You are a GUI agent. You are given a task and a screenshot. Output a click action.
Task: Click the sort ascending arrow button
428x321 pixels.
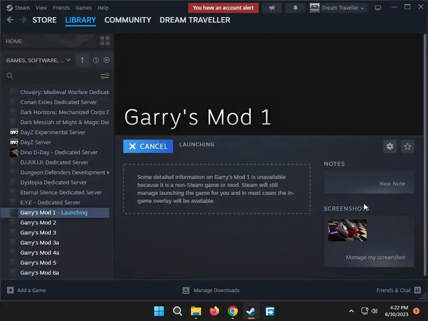(x=82, y=60)
